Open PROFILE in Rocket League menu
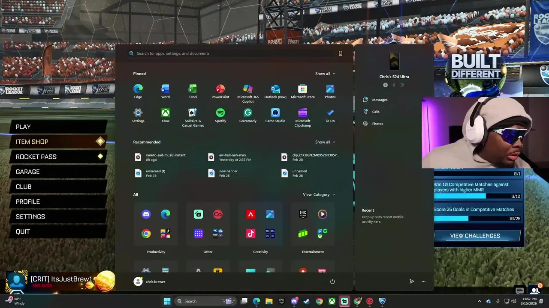The width and height of the screenshot is (549, 308). [x=58, y=201]
